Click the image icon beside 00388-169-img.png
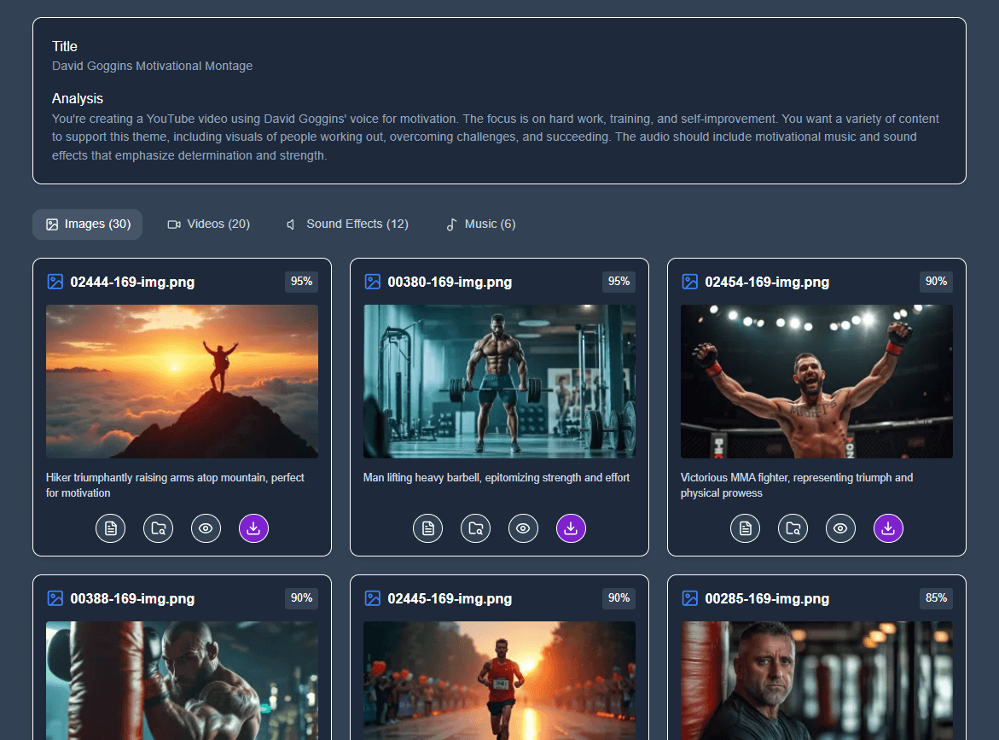999x740 pixels. [55, 598]
